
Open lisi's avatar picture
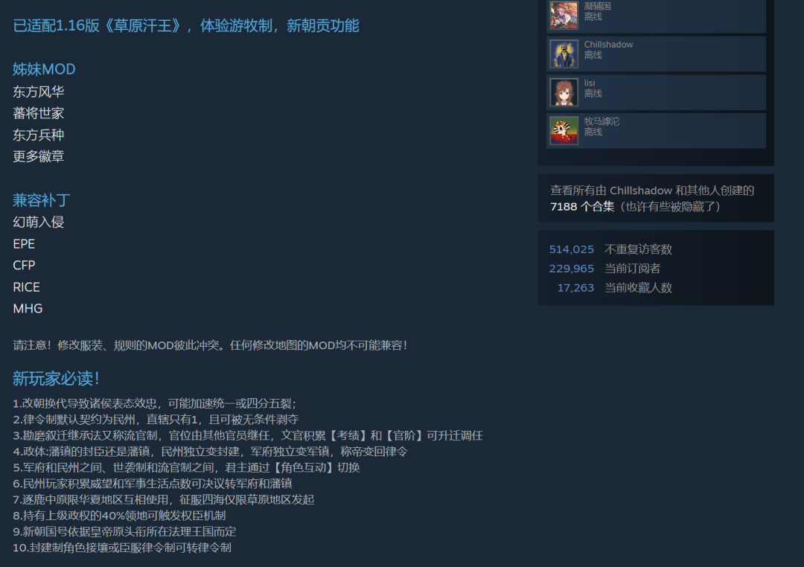564,92
